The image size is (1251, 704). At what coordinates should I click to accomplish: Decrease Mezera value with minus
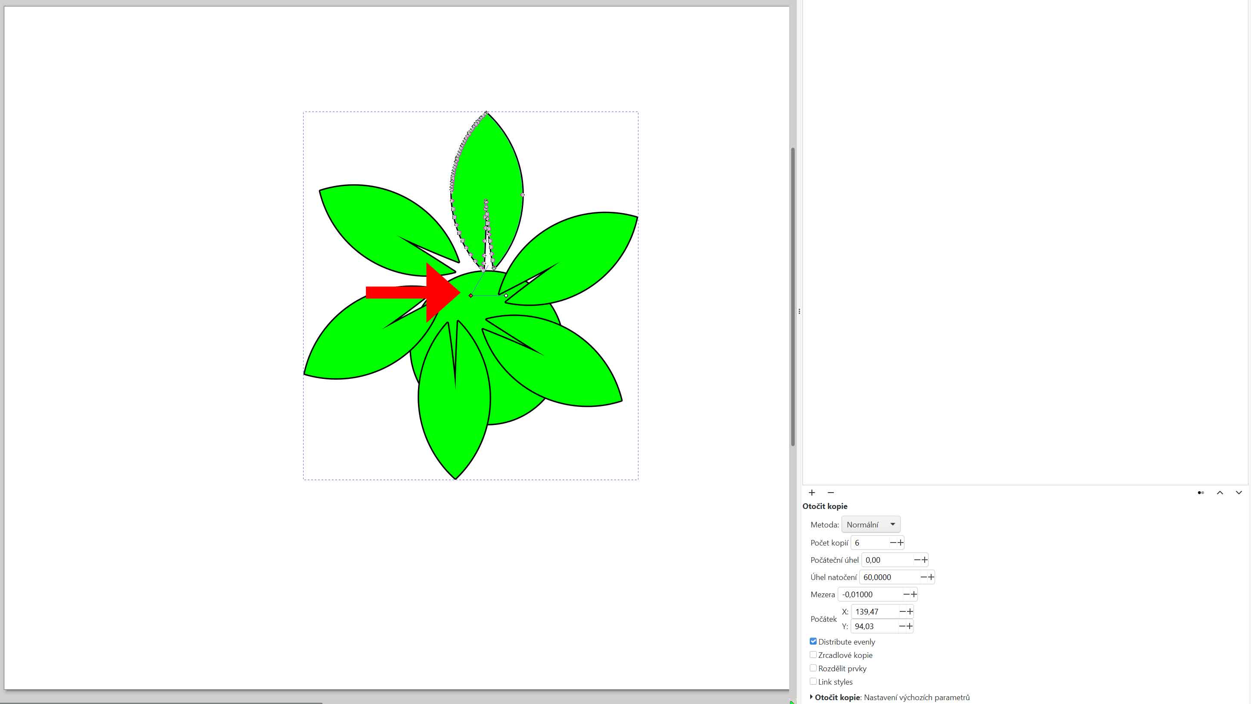pyautogui.click(x=906, y=594)
